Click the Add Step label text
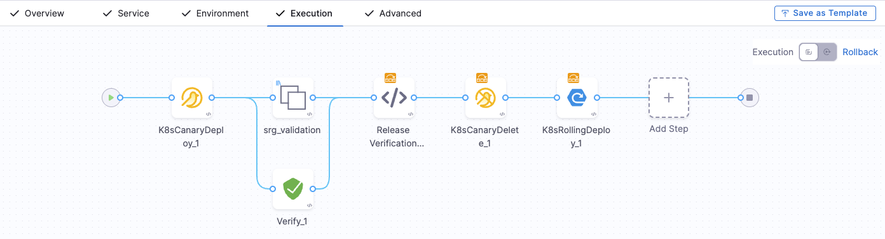 point(669,129)
